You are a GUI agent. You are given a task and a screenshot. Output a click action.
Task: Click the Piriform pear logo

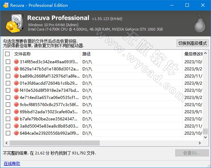200,24
